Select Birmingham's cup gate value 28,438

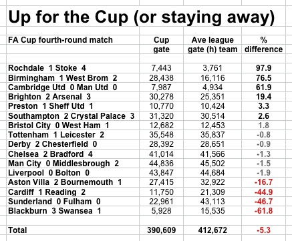coord(161,78)
